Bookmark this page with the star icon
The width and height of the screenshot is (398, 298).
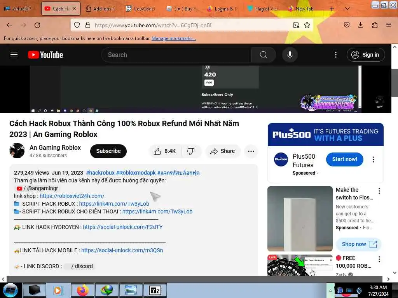tap(307, 25)
